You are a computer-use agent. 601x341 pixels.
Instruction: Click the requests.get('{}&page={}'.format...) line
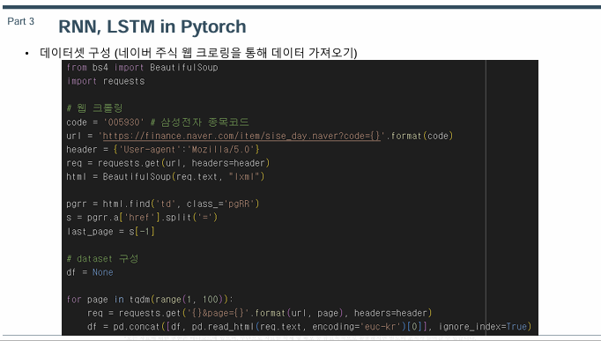(x=259, y=313)
